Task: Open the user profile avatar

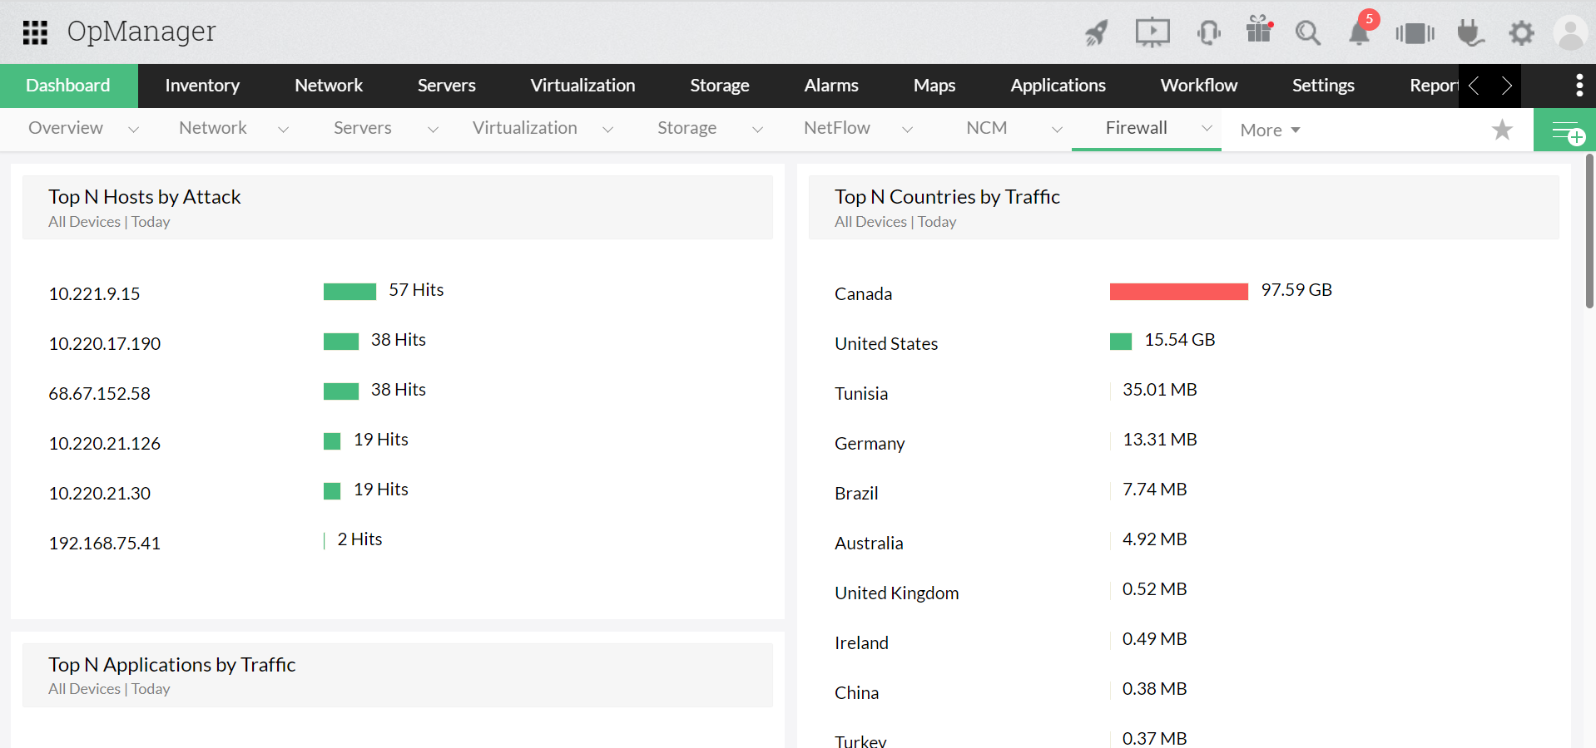Action: 1570,33
